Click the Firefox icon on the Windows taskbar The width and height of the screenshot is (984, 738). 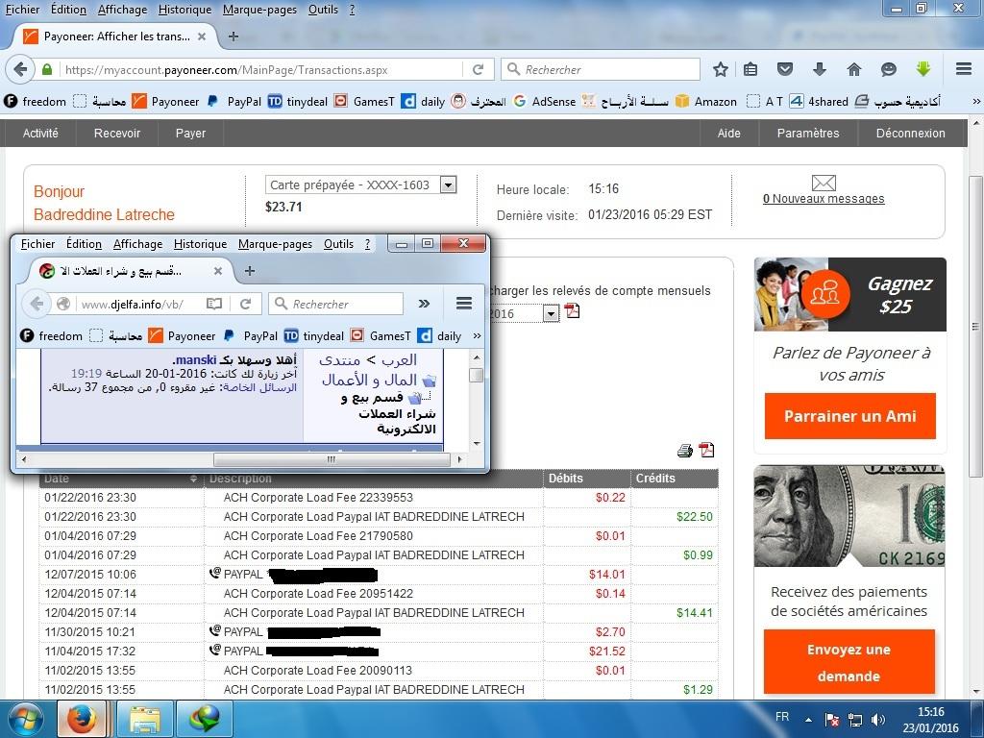83,719
